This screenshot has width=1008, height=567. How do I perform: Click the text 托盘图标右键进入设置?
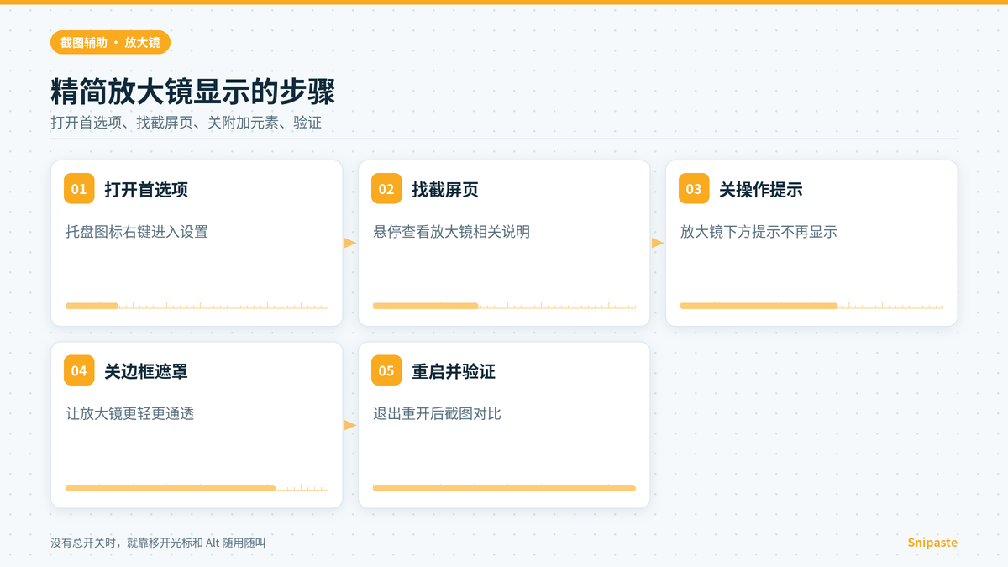click(x=137, y=232)
